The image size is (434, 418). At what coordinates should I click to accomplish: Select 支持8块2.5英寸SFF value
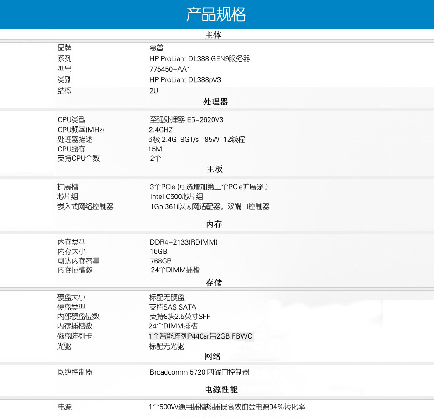tap(180, 316)
